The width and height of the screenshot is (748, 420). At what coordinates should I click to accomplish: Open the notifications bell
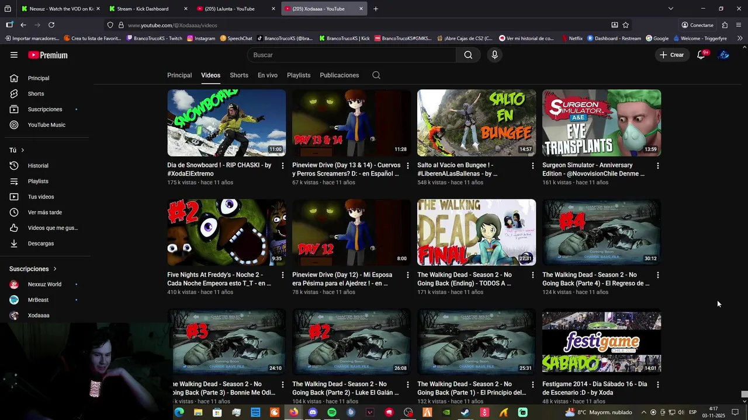(701, 55)
